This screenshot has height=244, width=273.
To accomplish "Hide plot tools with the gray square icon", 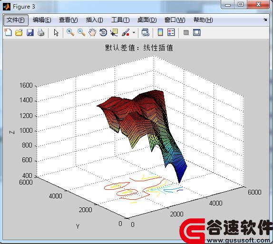I will pyautogui.click(x=186, y=32).
